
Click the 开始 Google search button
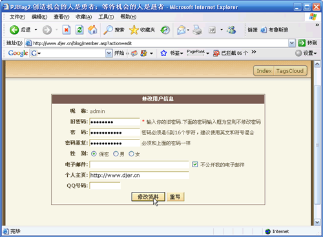(x=120, y=53)
